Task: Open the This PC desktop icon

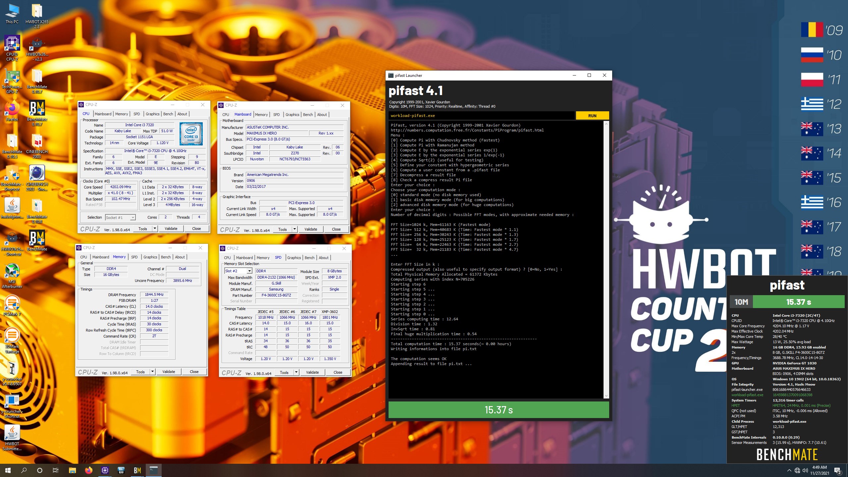Action: 12,14
